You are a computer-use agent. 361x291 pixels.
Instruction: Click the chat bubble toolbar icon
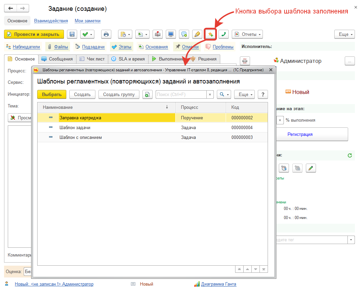pos(184,34)
